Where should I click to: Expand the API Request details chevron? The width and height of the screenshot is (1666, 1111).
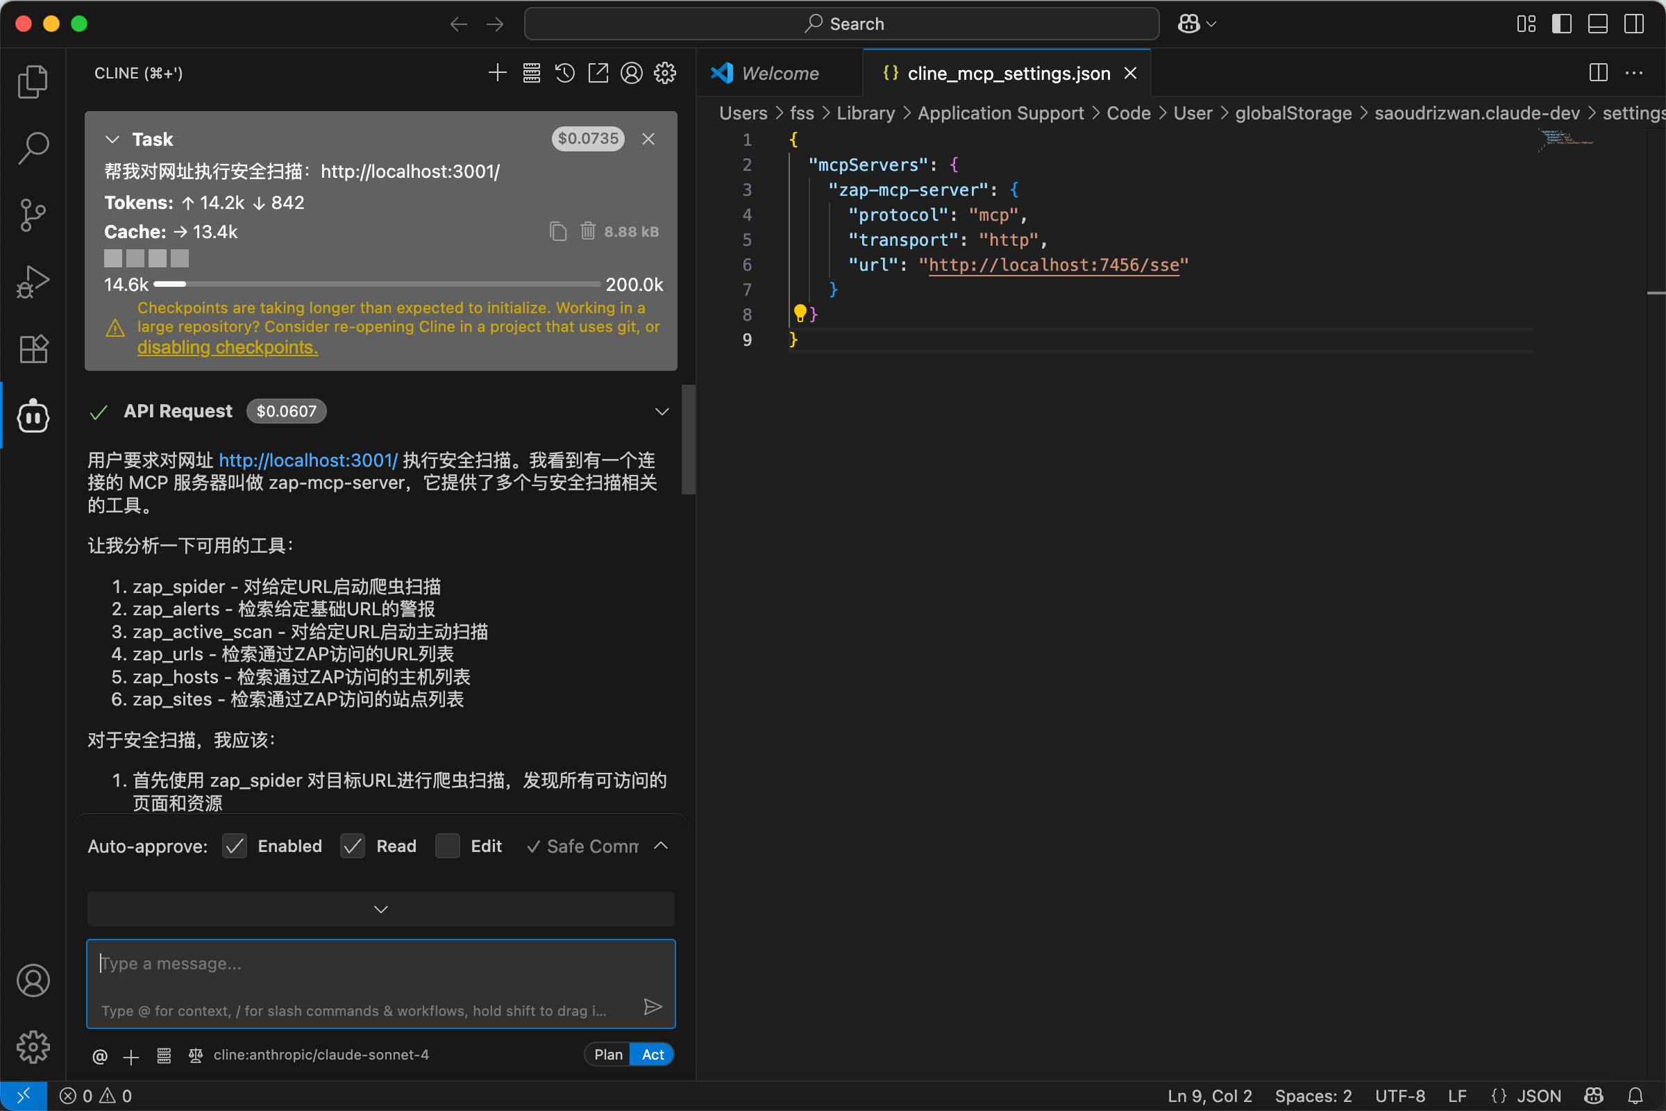[x=662, y=412]
